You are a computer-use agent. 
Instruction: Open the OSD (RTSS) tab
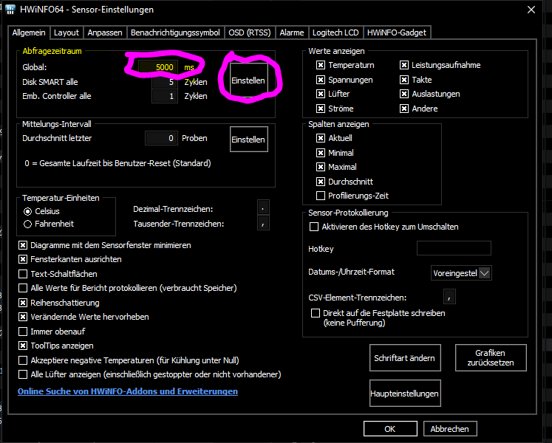point(250,32)
